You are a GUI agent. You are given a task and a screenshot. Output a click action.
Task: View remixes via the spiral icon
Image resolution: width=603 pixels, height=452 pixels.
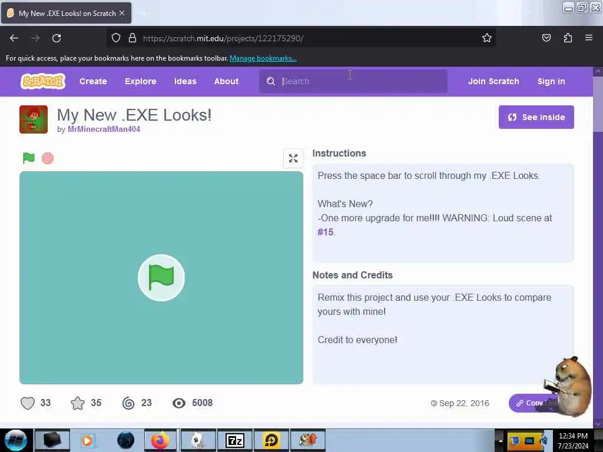pos(128,403)
